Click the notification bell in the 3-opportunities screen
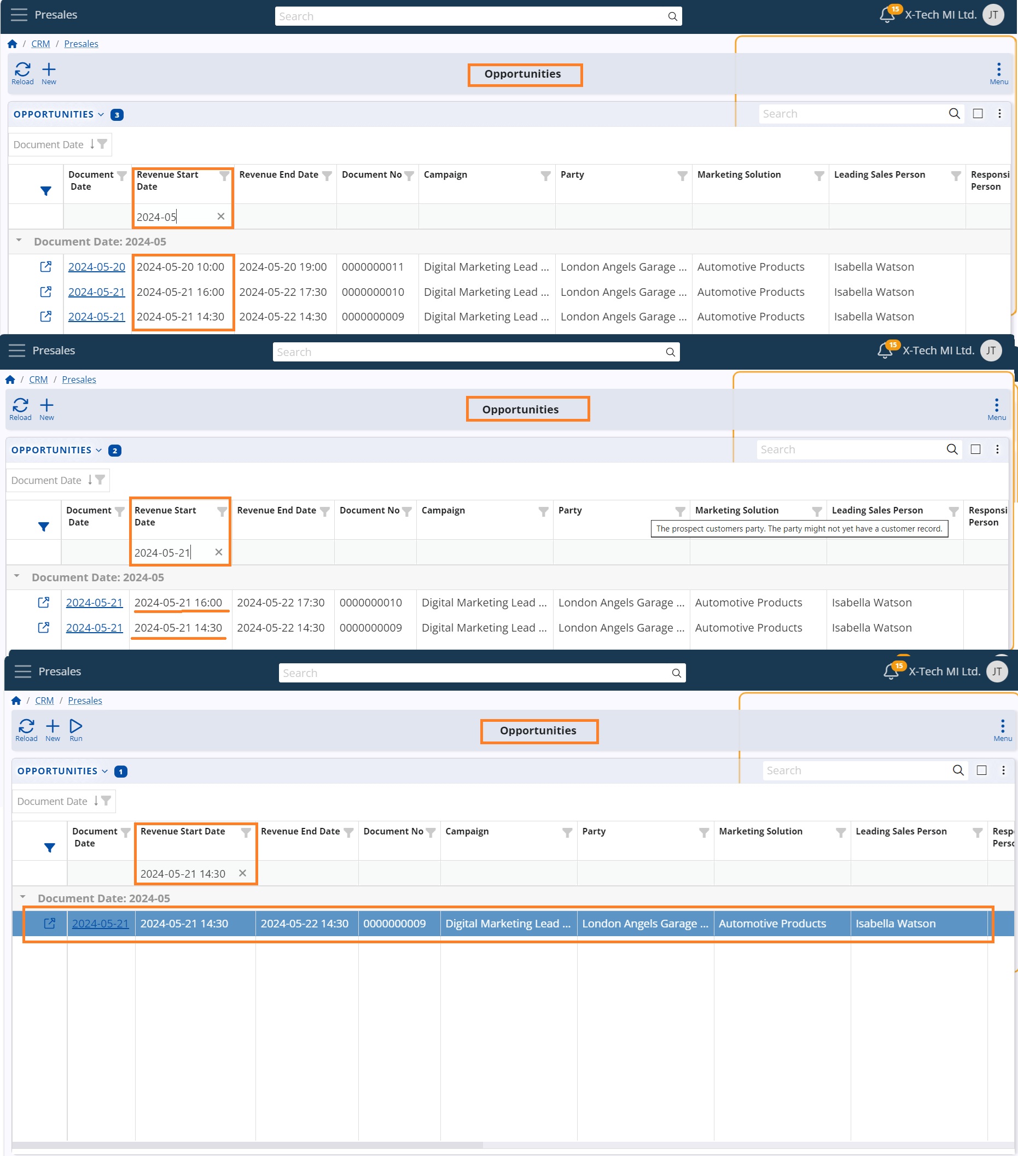Screen dimensions: 1018x1156 (887, 15)
